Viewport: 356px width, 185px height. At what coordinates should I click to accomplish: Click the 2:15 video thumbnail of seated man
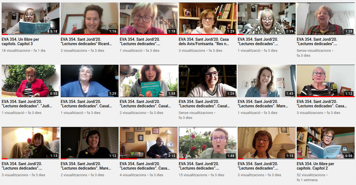pos(149,143)
